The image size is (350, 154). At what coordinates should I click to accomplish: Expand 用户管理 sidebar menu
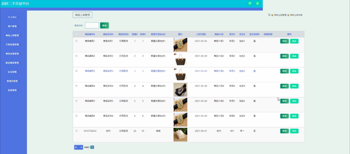[x=14, y=26]
